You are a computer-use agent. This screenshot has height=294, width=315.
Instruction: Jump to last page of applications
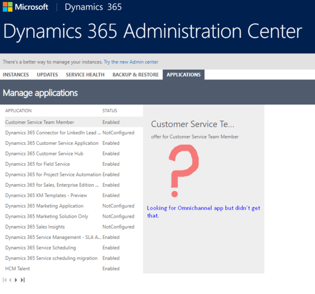(23, 280)
